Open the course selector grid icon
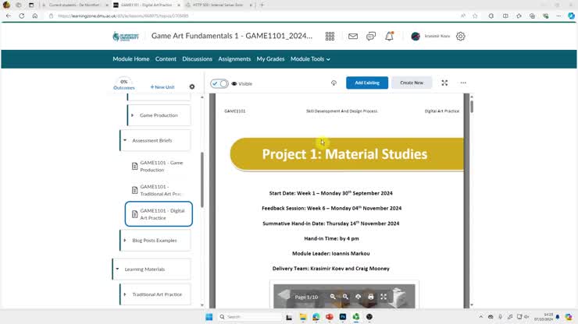The image size is (578, 324). (x=330, y=36)
